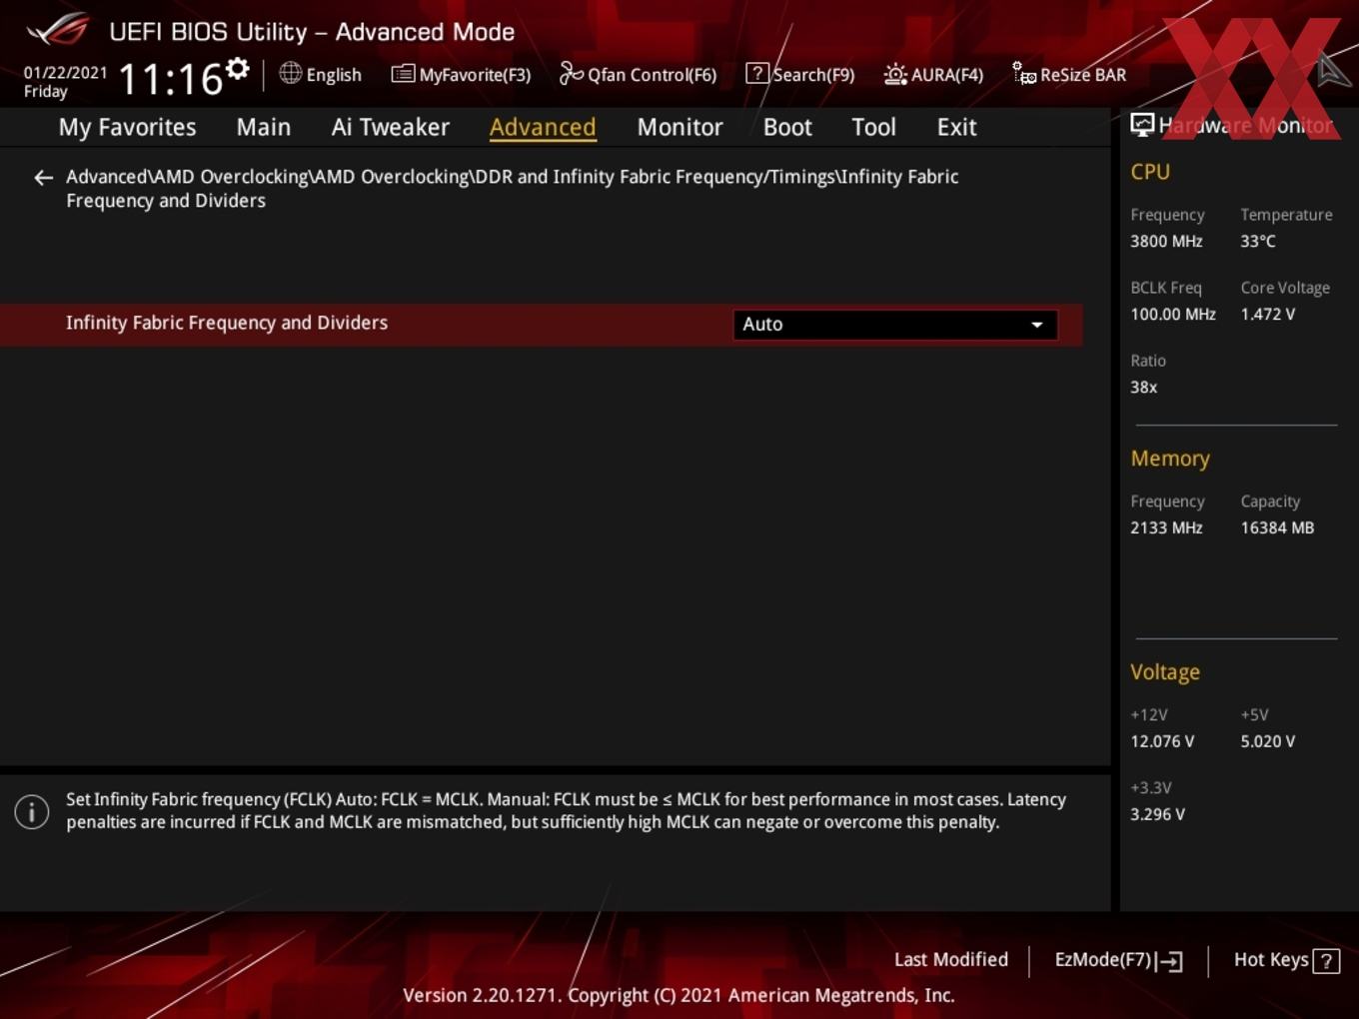Viewport: 1359px width, 1019px height.
Task: Open the Monitor tab
Action: click(679, 127)
